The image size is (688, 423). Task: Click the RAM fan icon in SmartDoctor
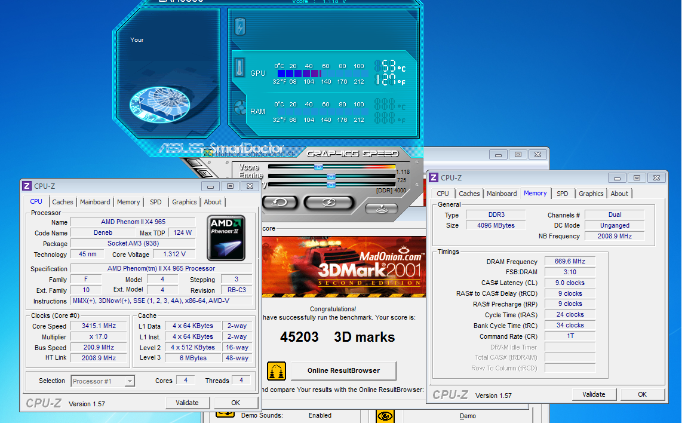240,108
